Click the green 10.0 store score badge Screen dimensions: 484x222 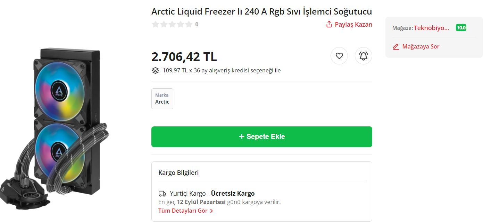(x=461, y=28)
